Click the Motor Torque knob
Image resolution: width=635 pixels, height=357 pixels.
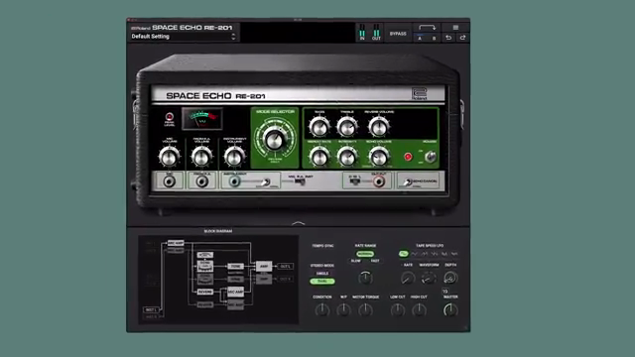tap(365, 310)
